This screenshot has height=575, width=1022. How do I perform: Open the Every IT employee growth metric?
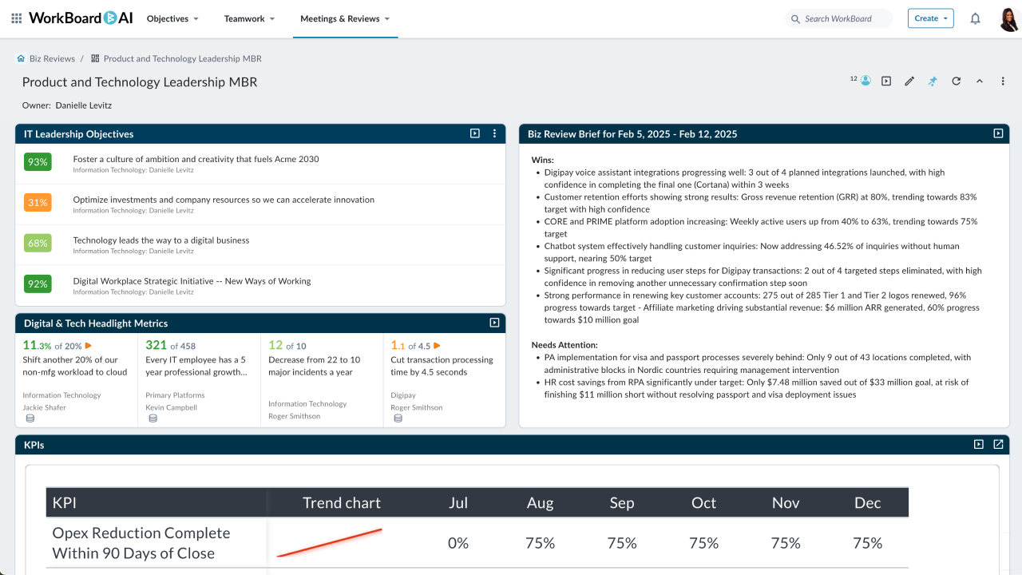coord(196,366)
